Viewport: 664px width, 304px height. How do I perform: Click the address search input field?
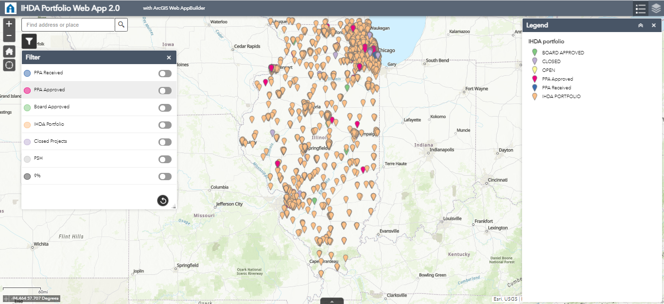(68, 25)
